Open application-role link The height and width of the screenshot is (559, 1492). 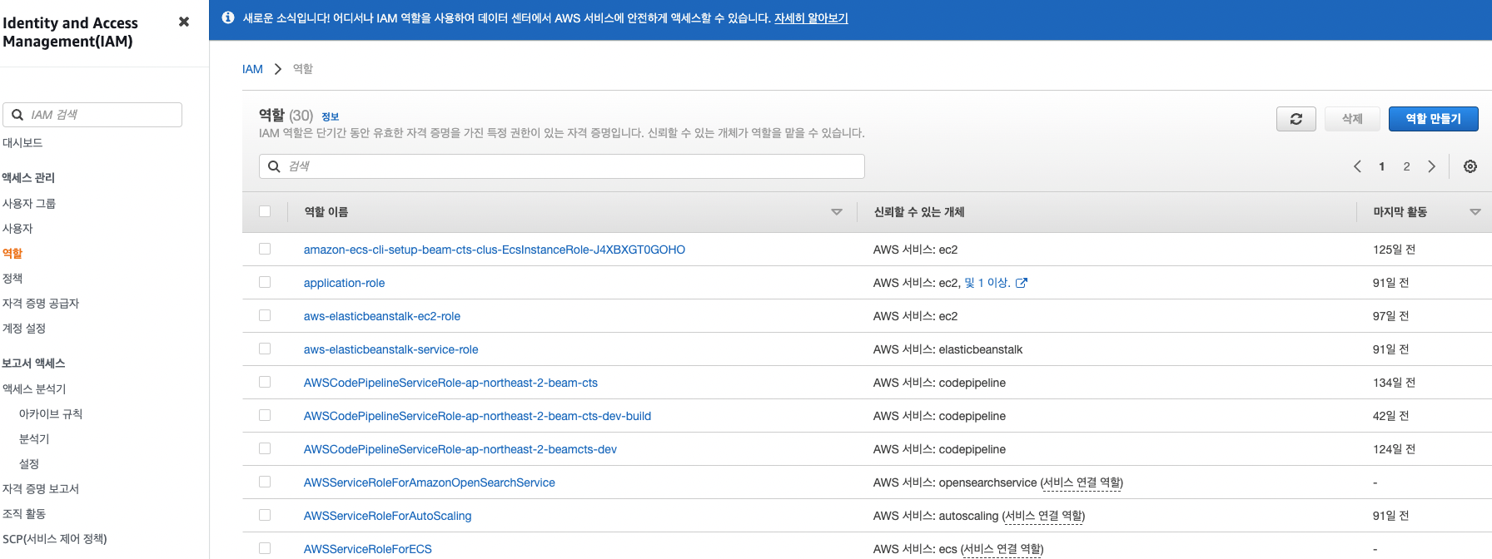pos(344,283)
